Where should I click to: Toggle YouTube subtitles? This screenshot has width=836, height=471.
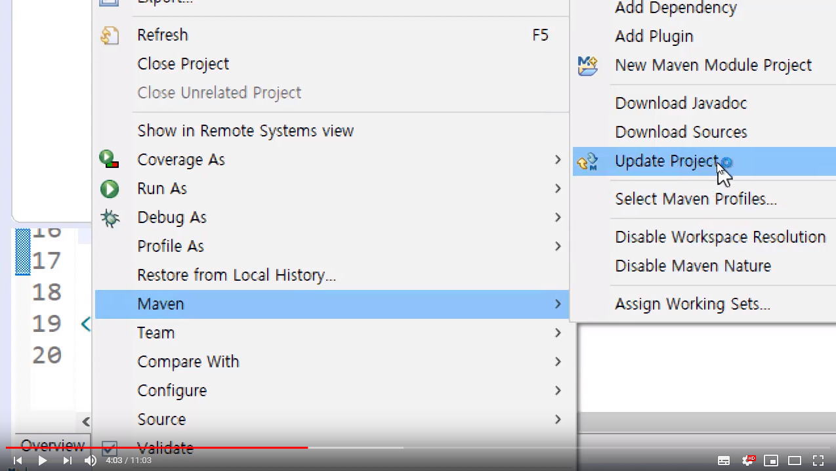(723, 461)
